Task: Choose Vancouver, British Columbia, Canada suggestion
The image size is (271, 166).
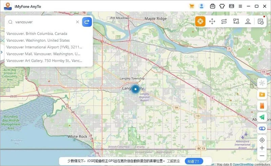Action: coord(37,33)
